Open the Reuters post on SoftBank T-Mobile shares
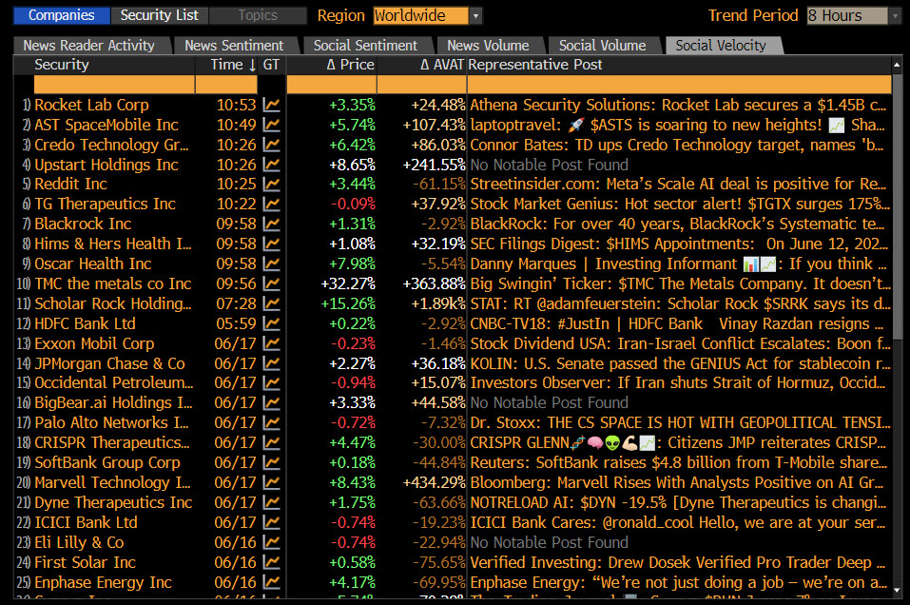 [678, 462]
